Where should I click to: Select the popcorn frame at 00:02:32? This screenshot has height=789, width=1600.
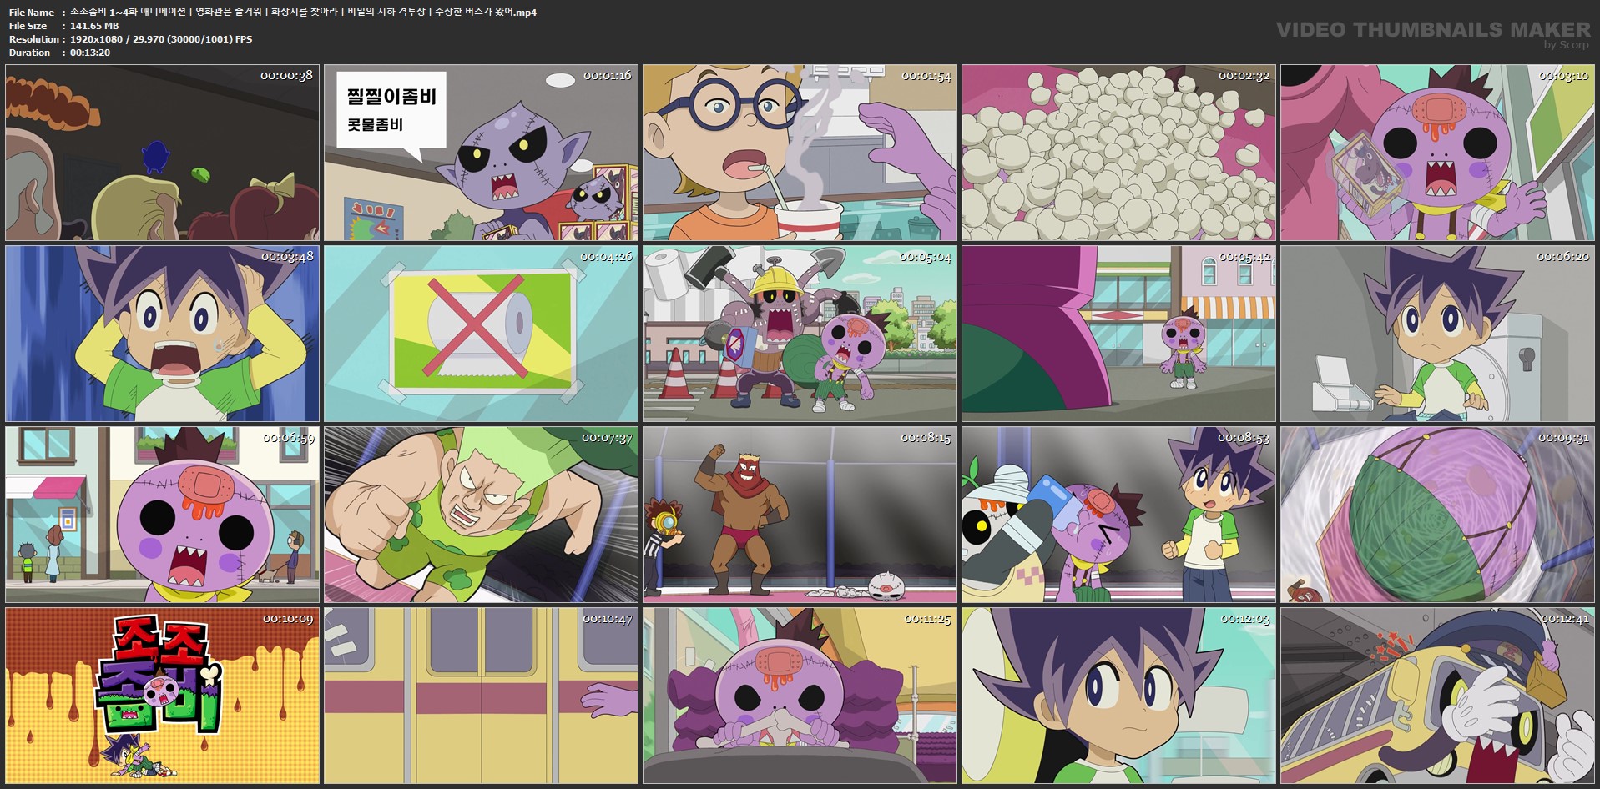(1118, 153)
